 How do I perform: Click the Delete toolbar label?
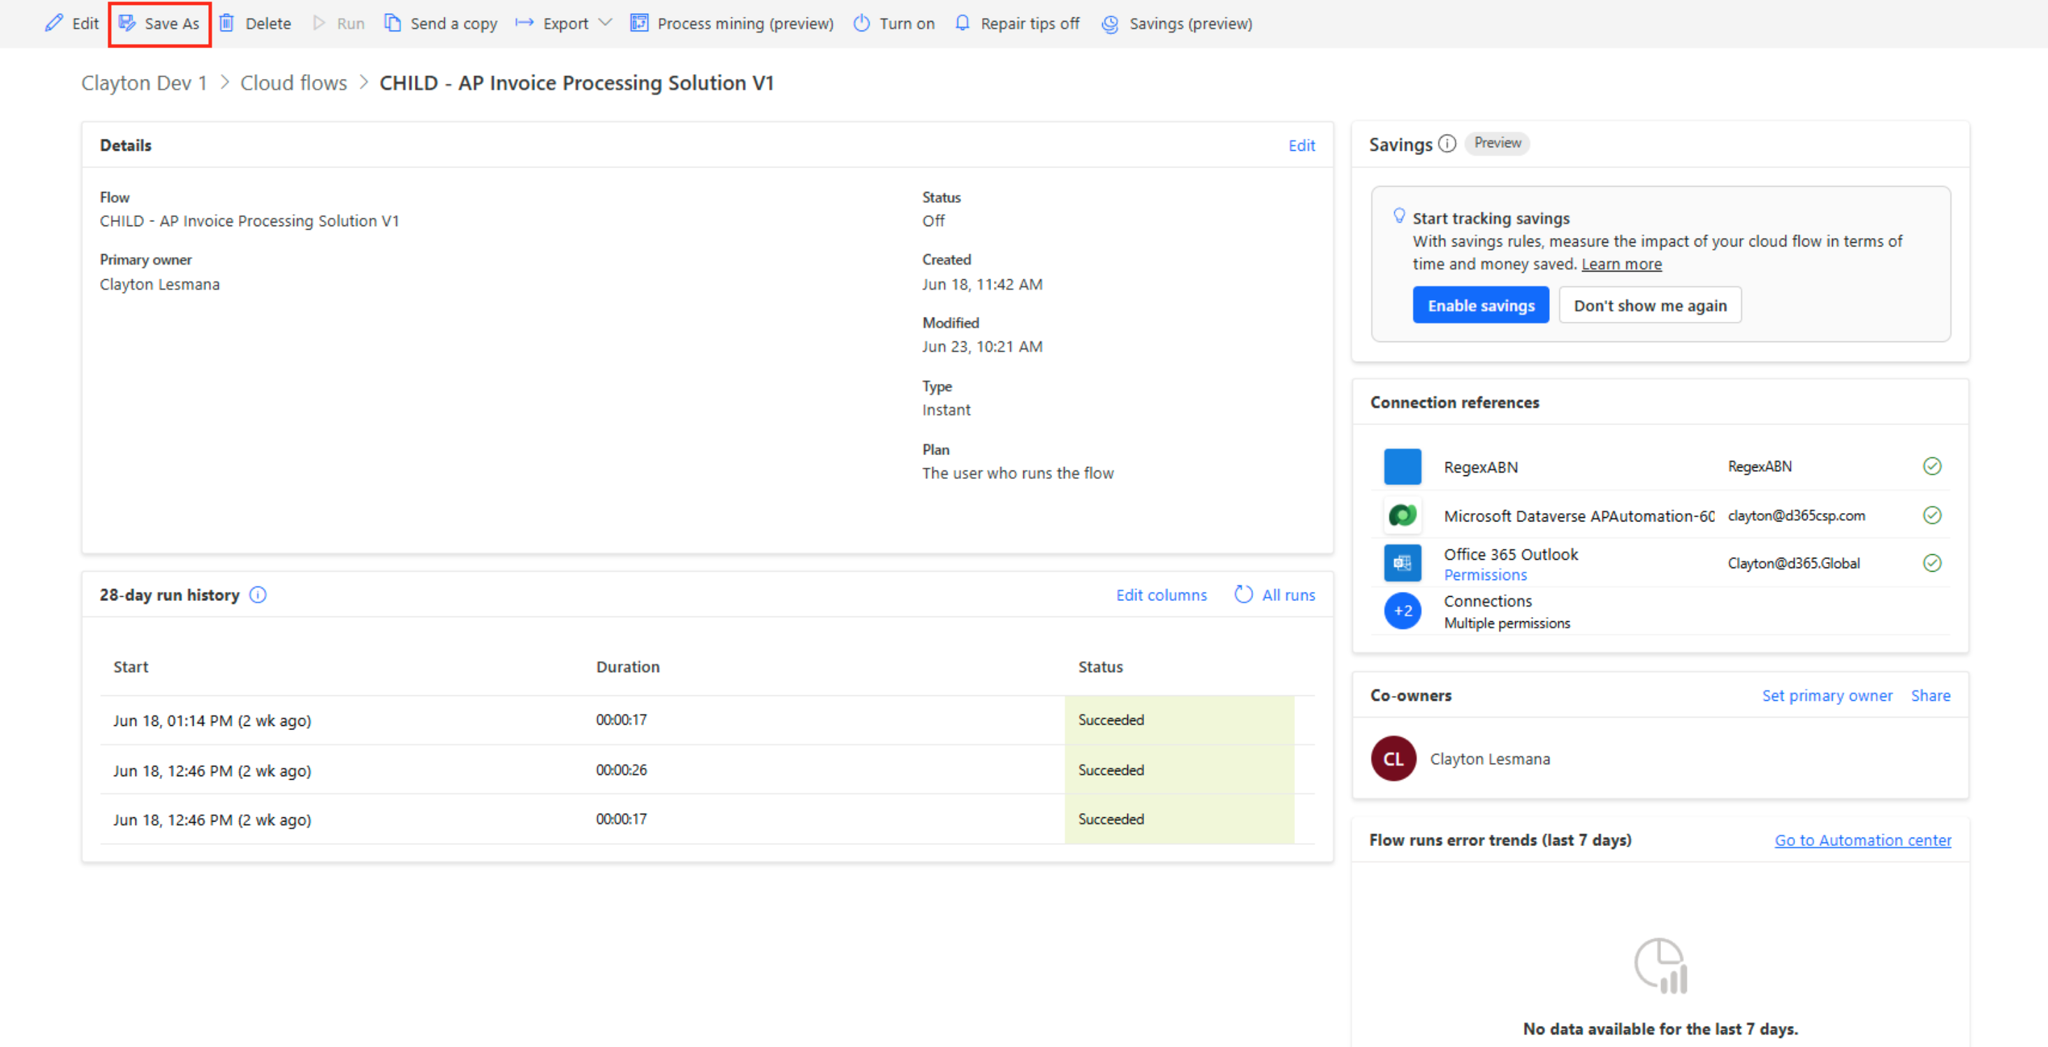click(268, 24)
